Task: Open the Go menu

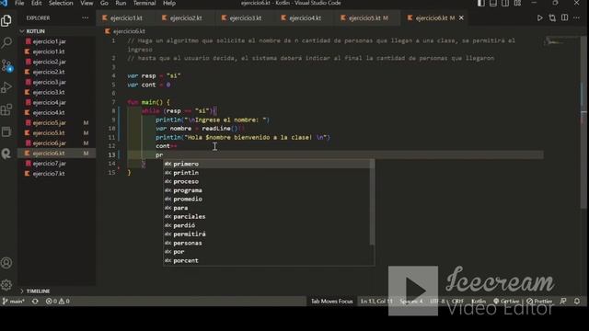Action: point(104,3)
